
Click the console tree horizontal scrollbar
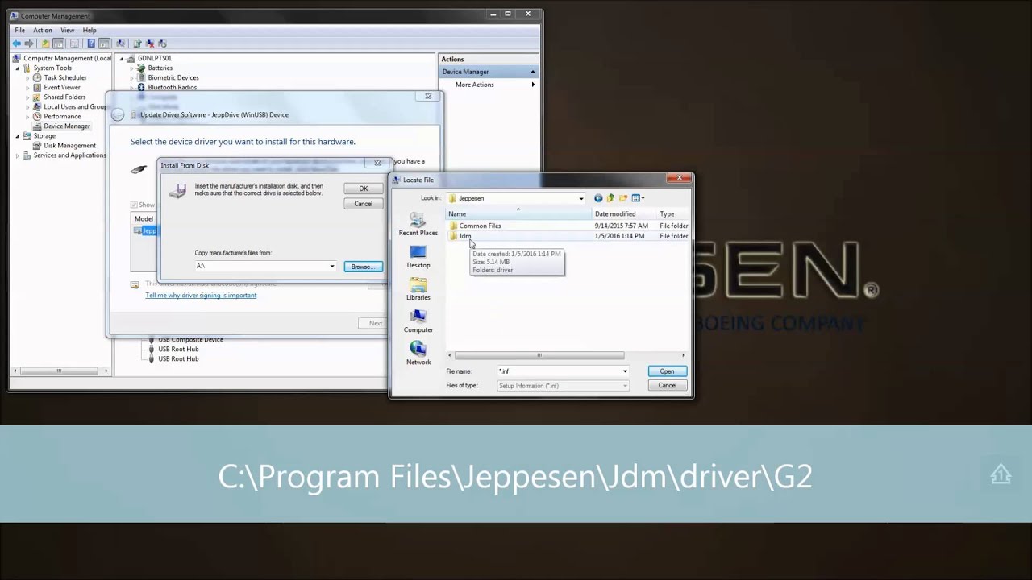[x=58, y=371]
